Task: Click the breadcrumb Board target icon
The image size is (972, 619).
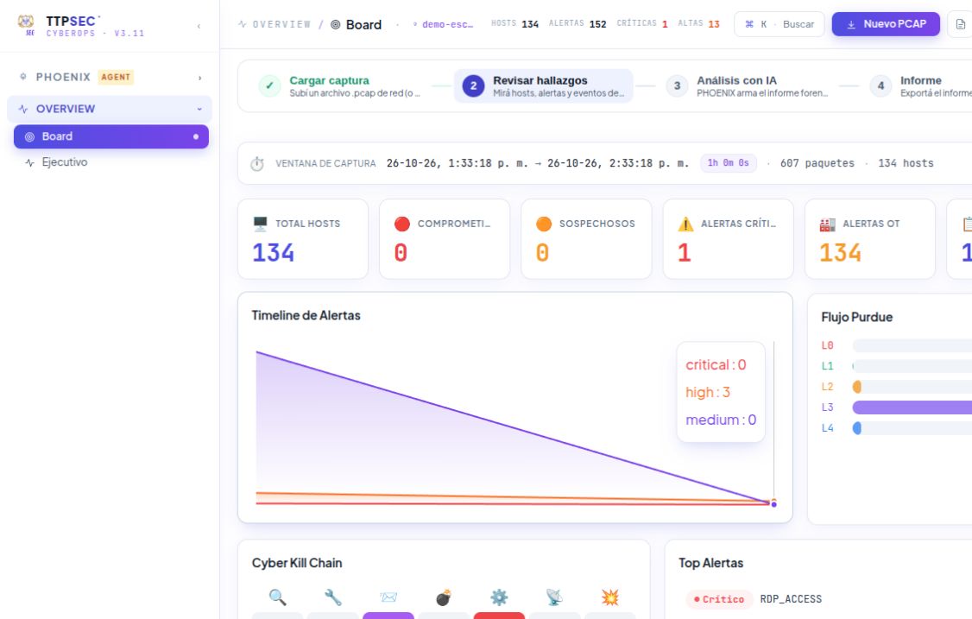Action: pyautogui.click(x=335, y=25)
